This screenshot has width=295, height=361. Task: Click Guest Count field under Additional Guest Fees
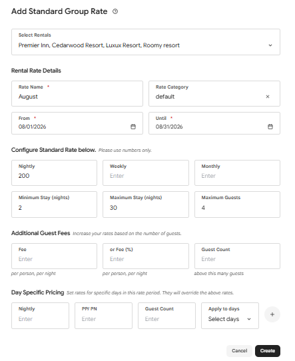pyautogui.click(x=237, y=256)
